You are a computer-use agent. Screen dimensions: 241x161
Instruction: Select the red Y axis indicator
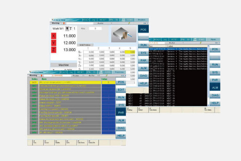[x=54, y=43]
